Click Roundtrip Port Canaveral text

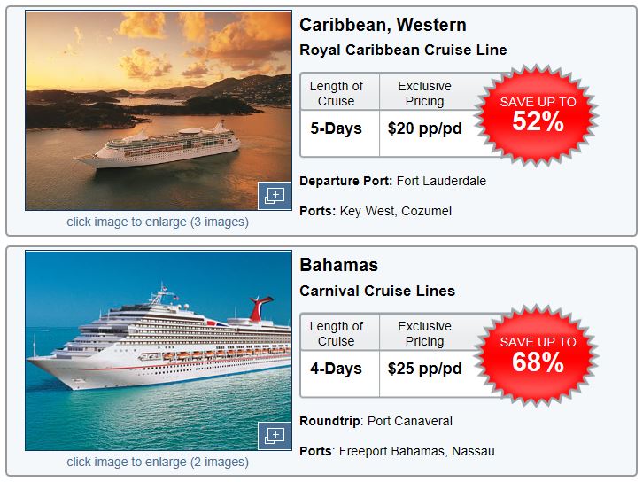click(x=376, y=421)
